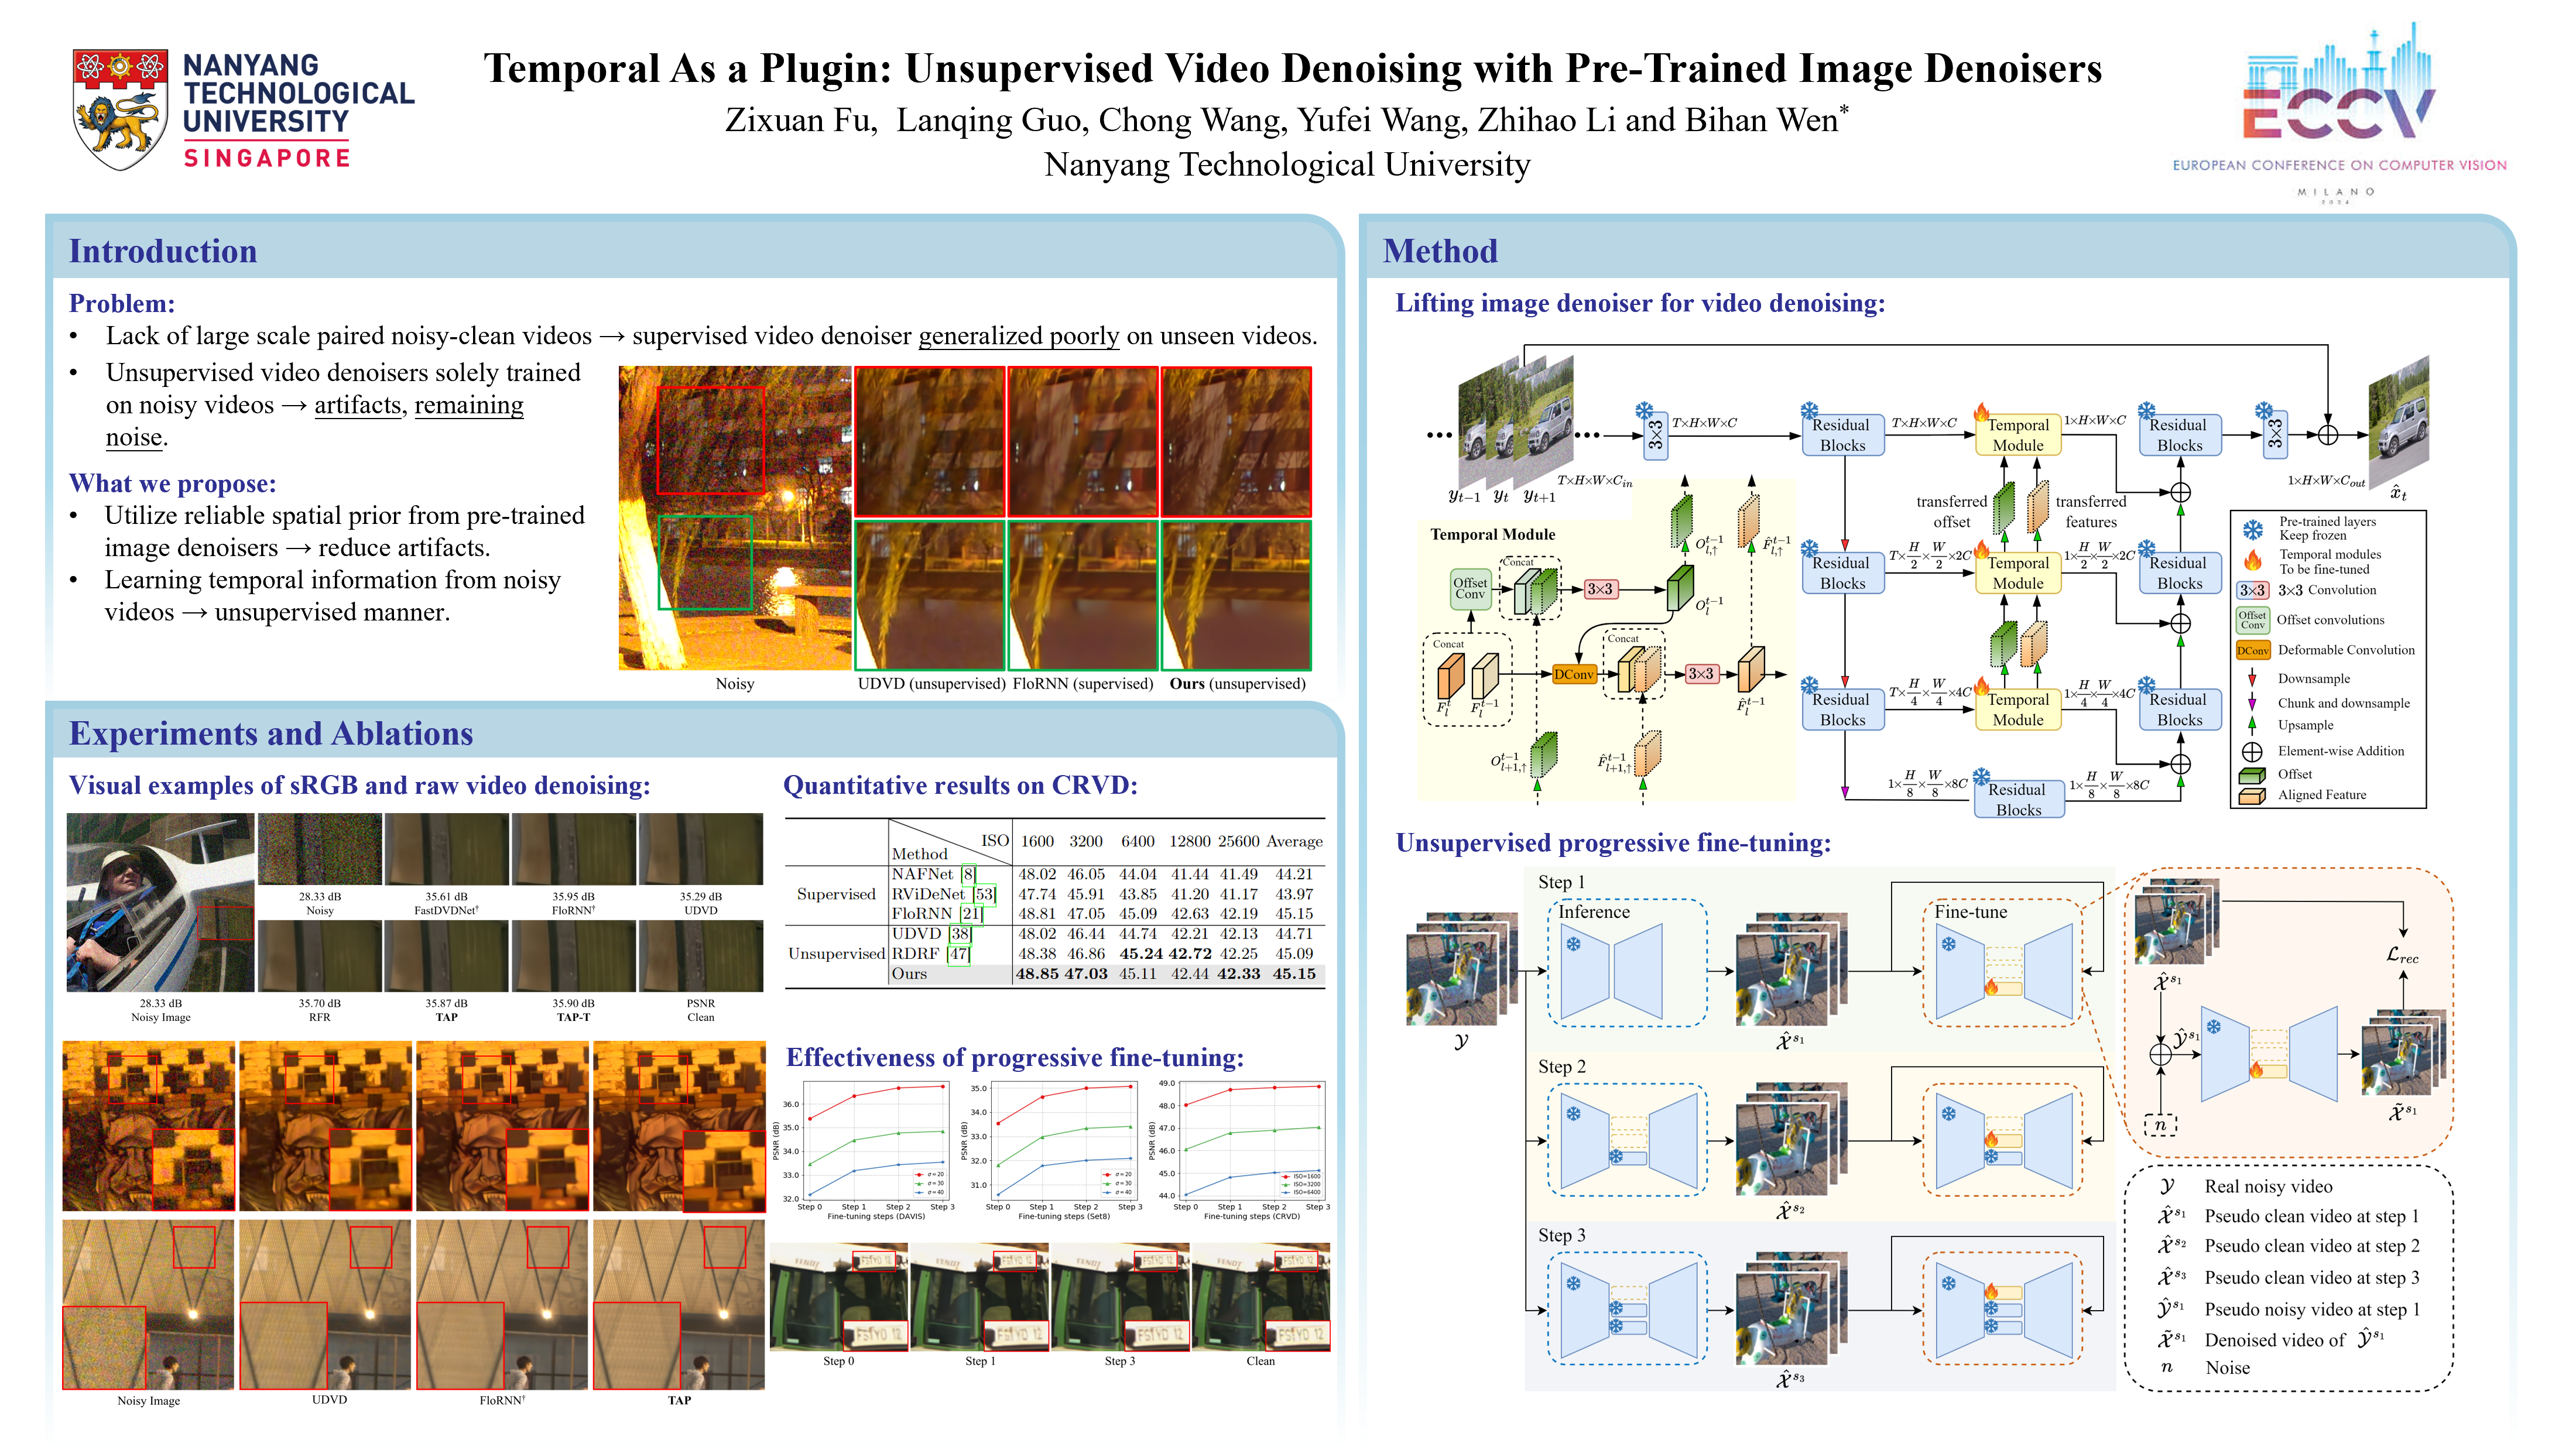Click the 'Inference' label in Step 1
2576x1450 pixels.
point(1593,912)
